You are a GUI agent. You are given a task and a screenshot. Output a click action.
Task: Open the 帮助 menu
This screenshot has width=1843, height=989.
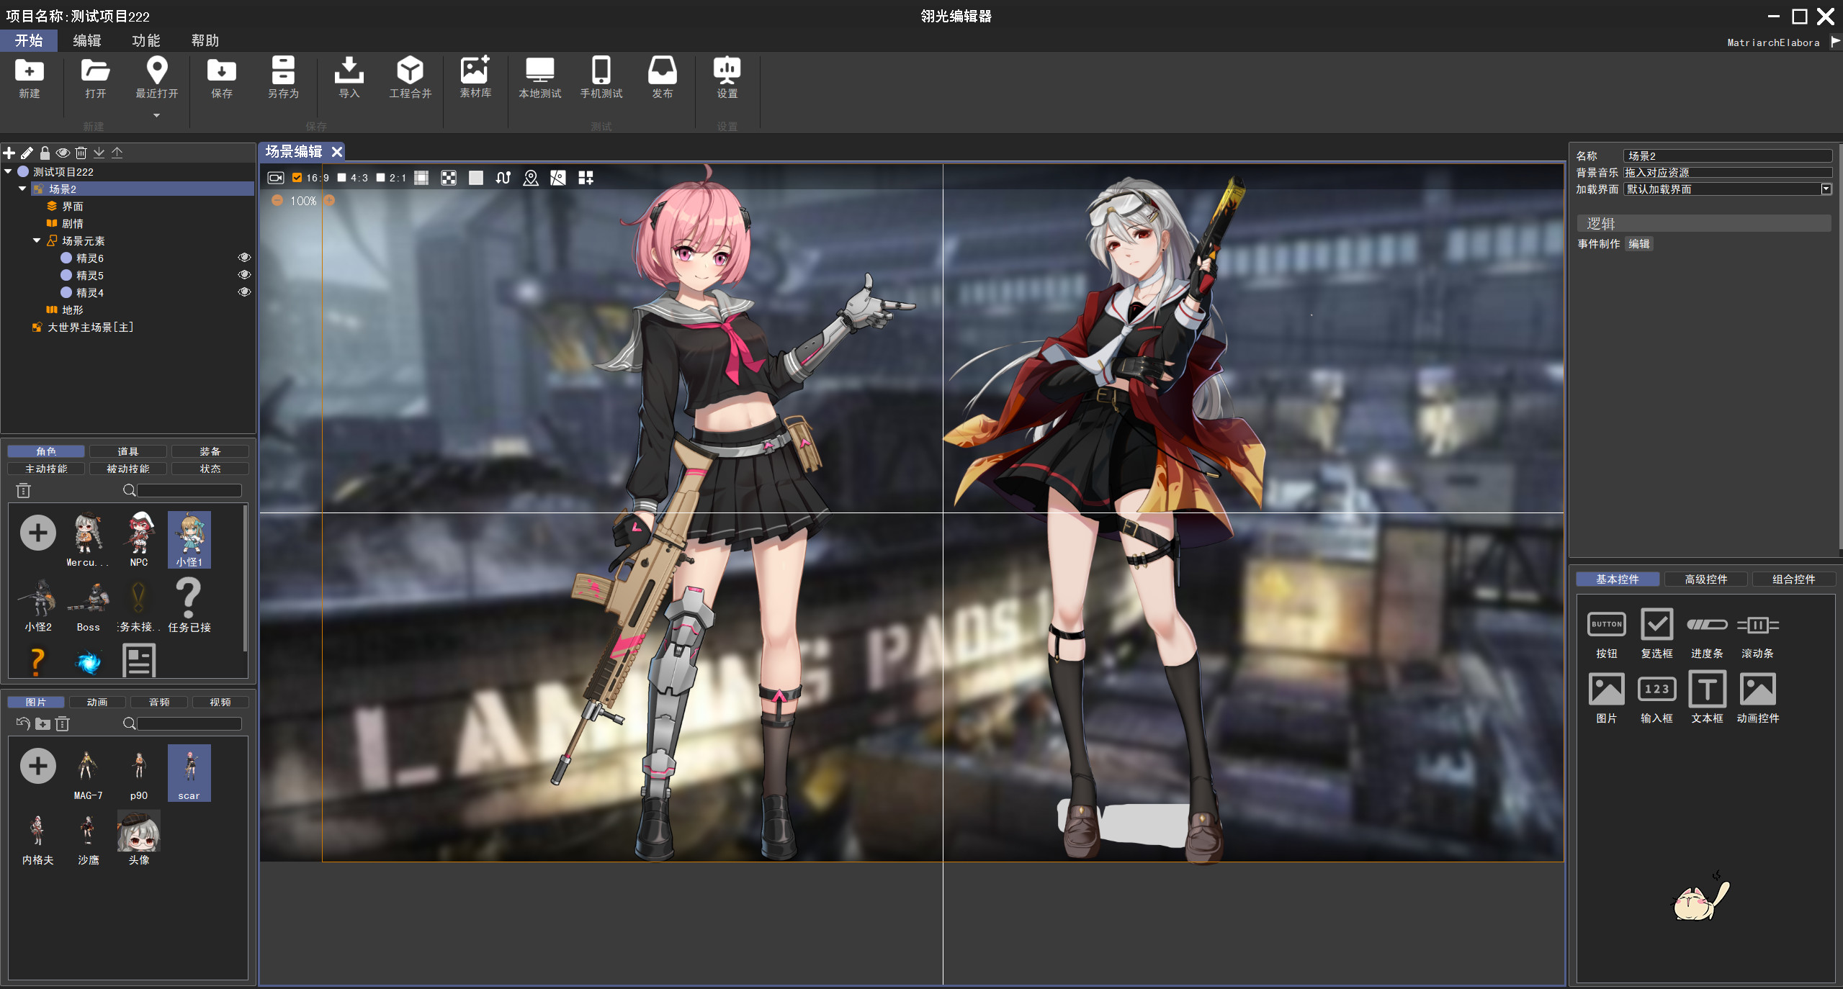[x=205, y=40]
